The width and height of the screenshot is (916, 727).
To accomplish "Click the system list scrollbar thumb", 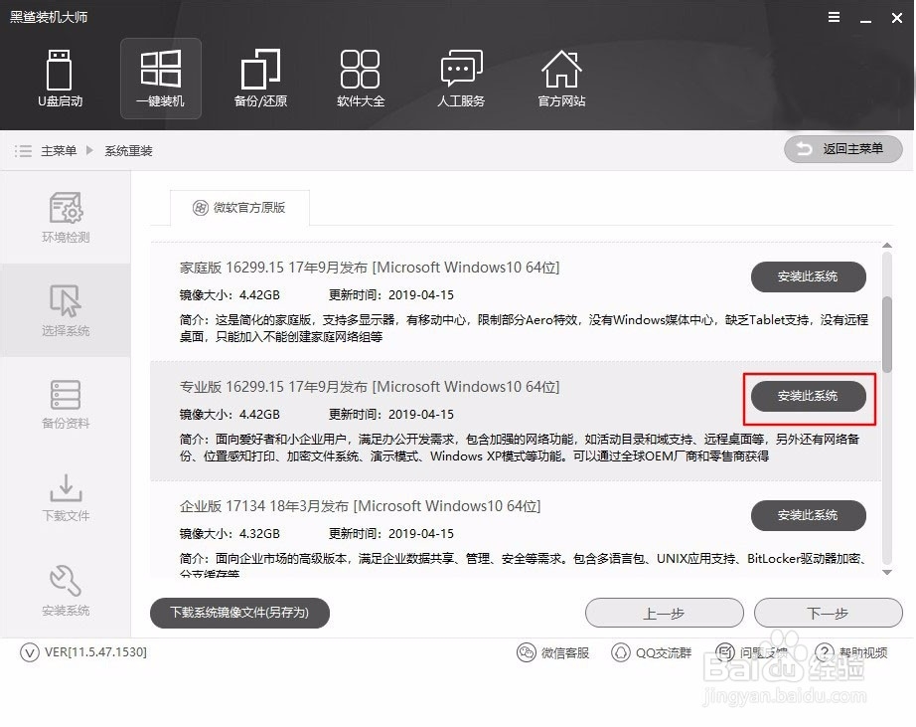I will tap(887, 334).
